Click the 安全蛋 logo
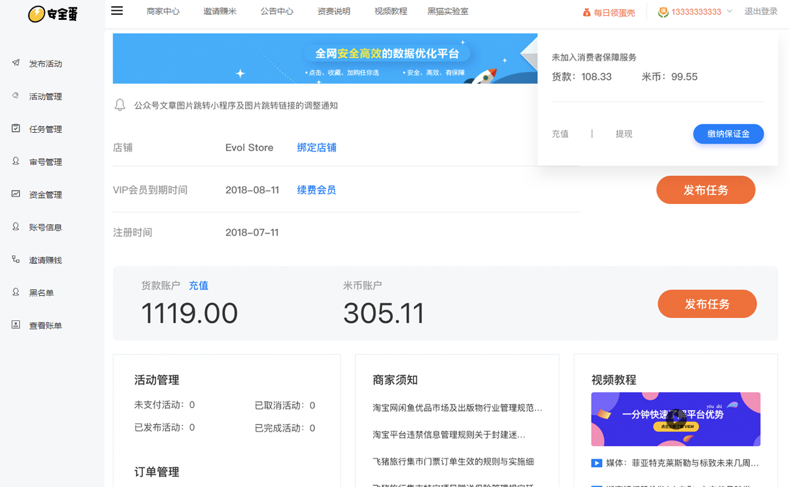Screen dimensions: 789x487 coord(52,14)
